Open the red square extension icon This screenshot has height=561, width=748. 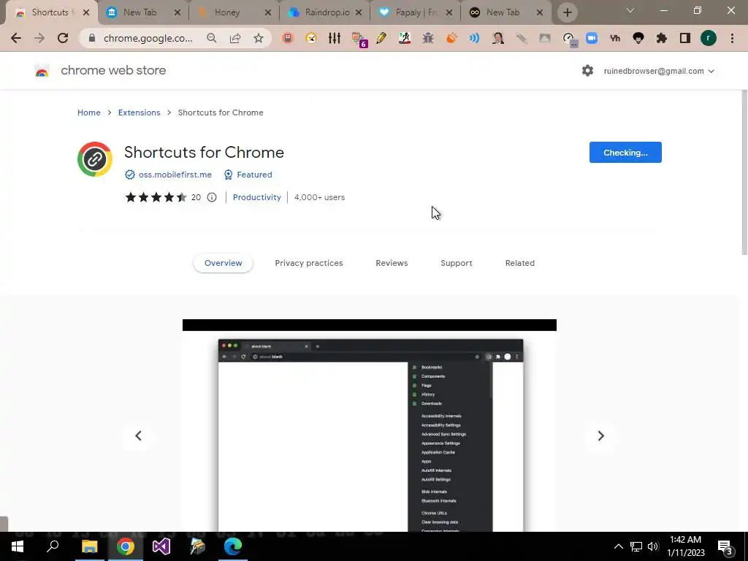click(288, 38)
